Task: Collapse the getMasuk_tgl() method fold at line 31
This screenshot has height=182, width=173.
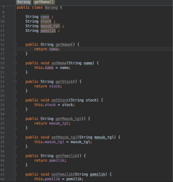Action: (15, 119)
